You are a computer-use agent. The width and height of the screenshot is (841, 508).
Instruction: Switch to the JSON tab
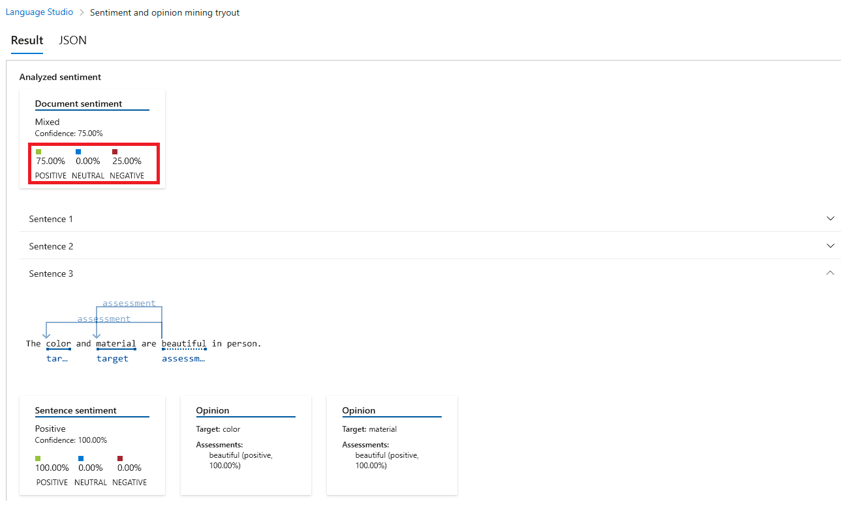pyautogui.click(x=72, y=40)
